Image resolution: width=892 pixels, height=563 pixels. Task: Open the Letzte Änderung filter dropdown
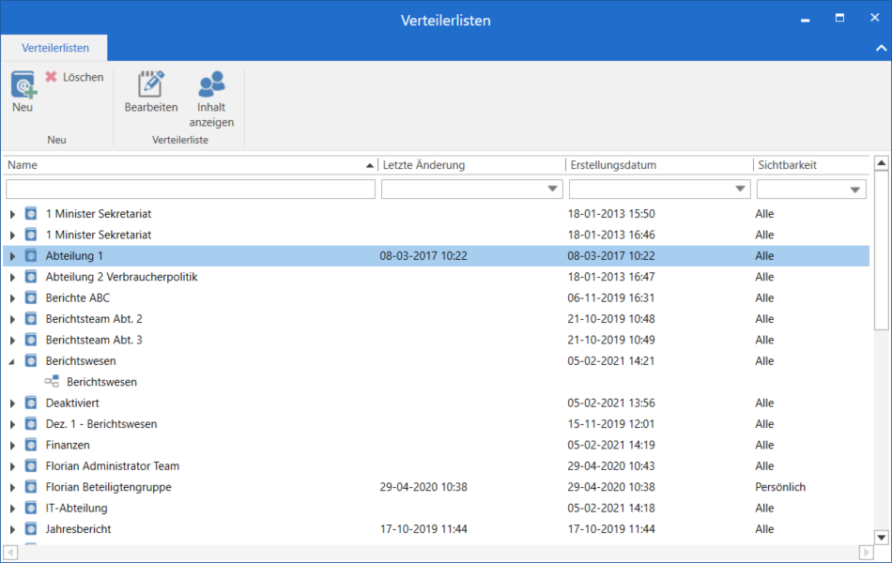(x=552, y=190)
